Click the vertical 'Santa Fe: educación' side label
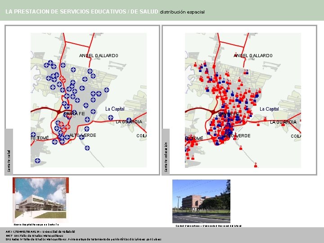The width and height of the screenshot is (324, 243). click(166, 157)
